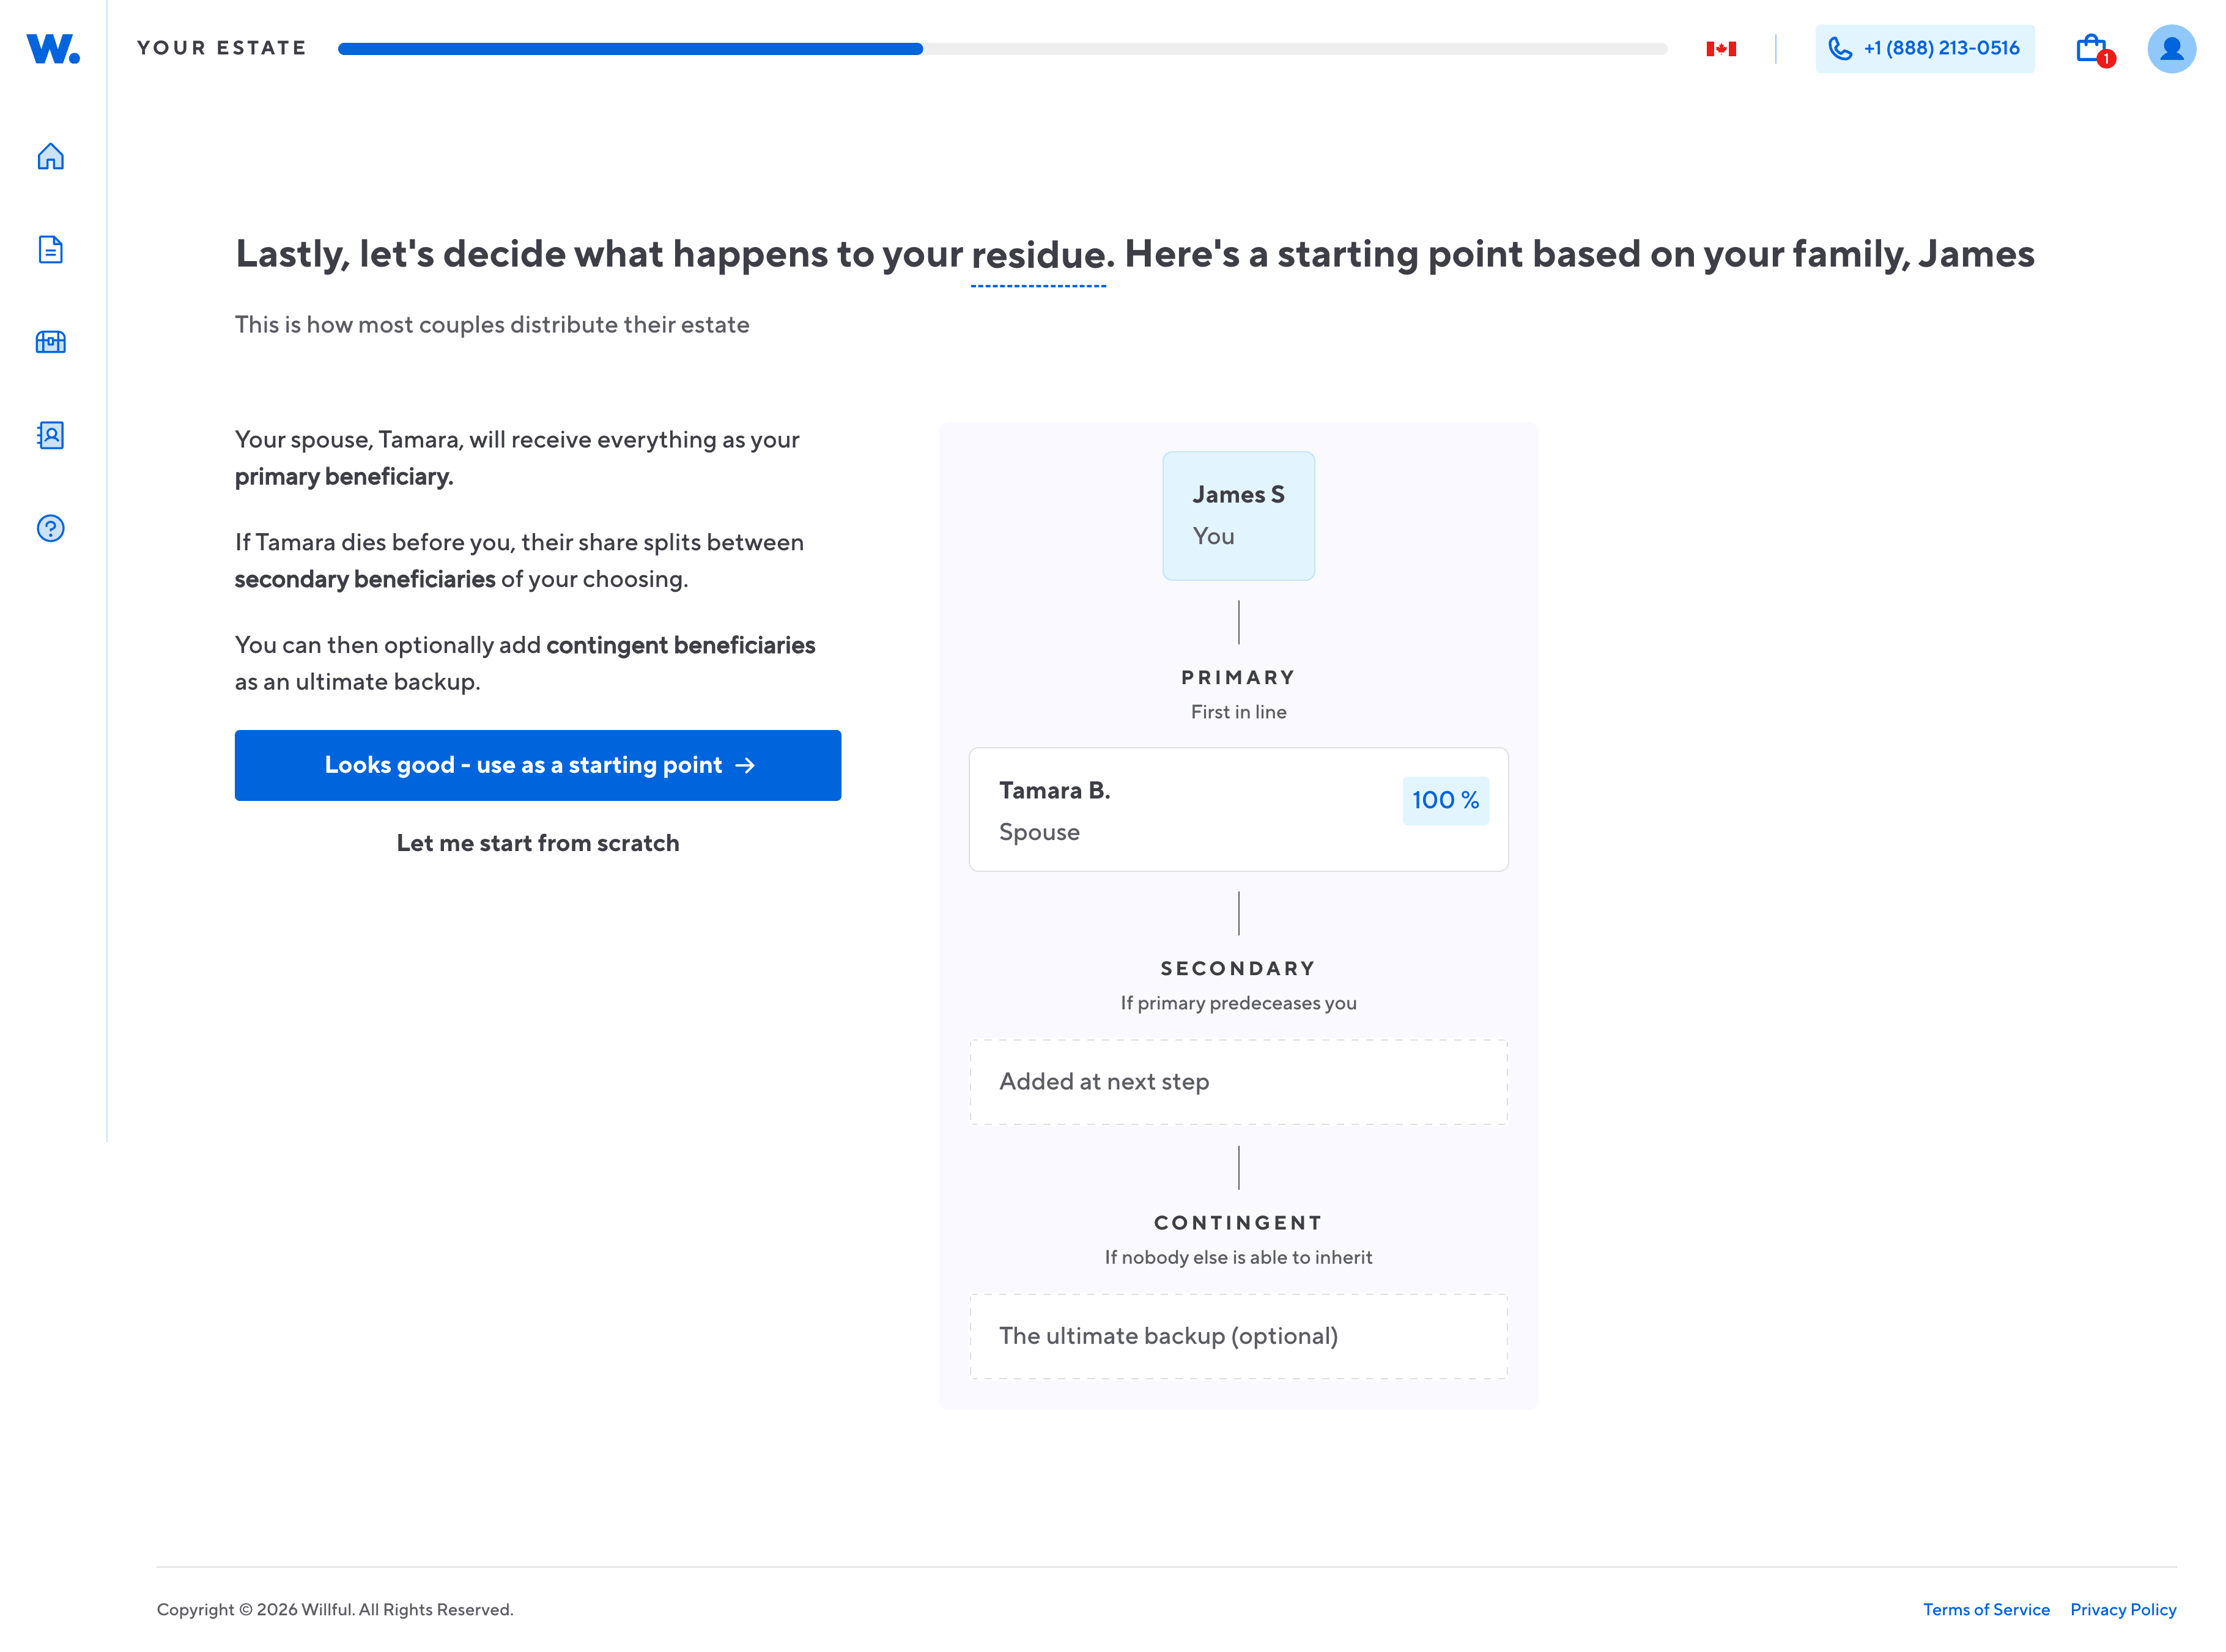2226x1652 pixels.
Task: Click the YOUR ESTATE header label
Action: (222, 48)
